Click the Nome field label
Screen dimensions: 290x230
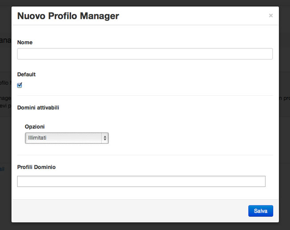coord(25,42)
